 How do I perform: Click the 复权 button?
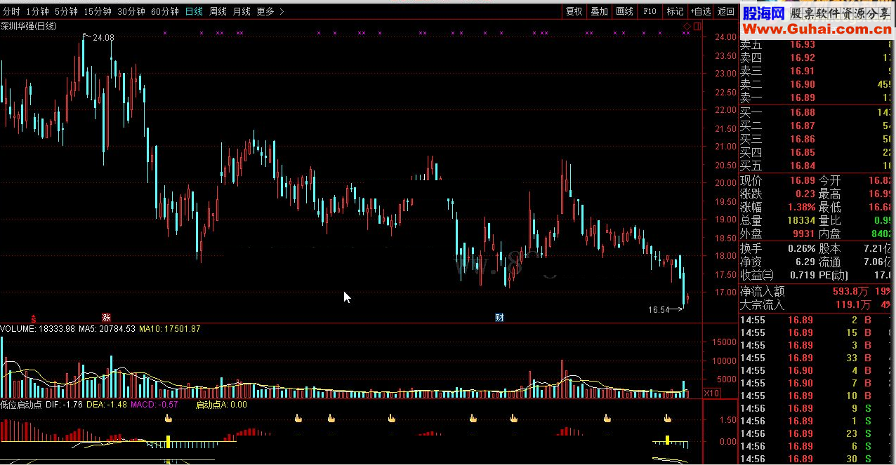click(x=574, y=11)
